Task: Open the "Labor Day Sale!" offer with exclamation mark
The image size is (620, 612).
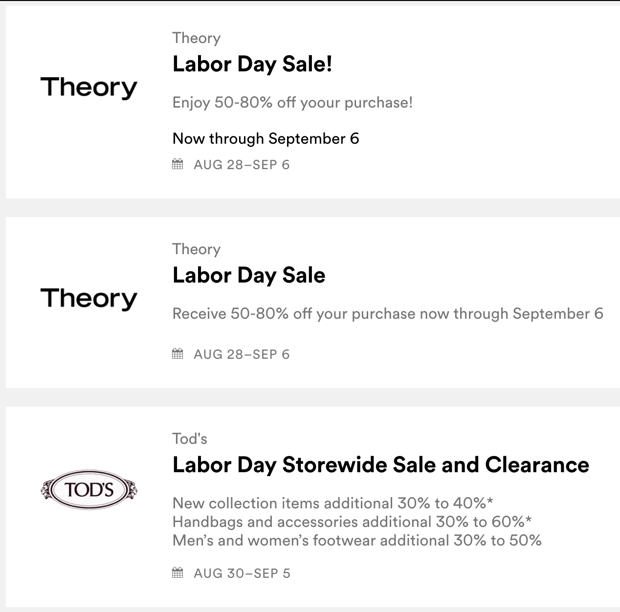Action: click(252, 65)
